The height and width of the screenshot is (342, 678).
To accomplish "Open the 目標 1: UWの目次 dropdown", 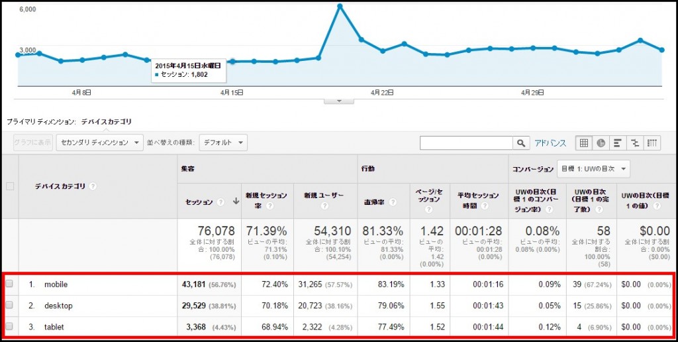I will [593, 169].
